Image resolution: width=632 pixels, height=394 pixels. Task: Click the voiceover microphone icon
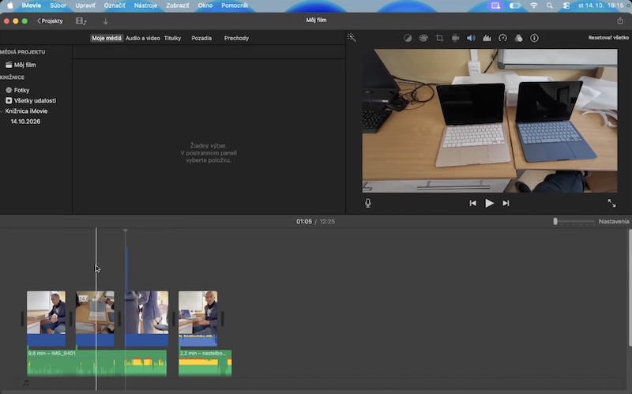(368, 203)
